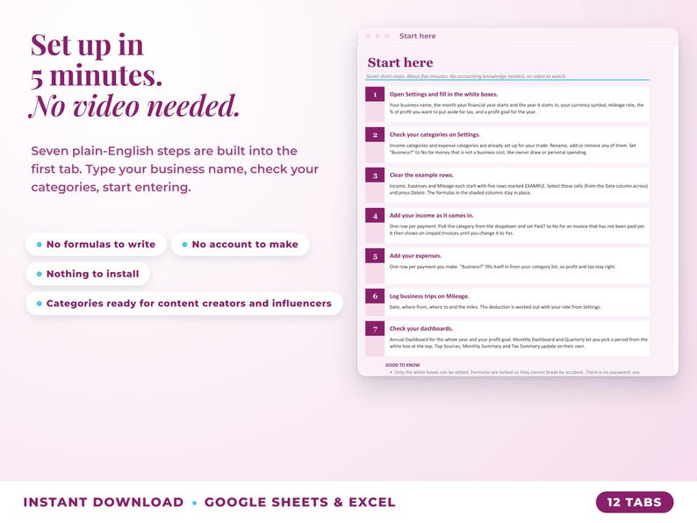Click the italic 'No video needed.' headline
Viewport: 697px width, 523px height.
point(134,106)
